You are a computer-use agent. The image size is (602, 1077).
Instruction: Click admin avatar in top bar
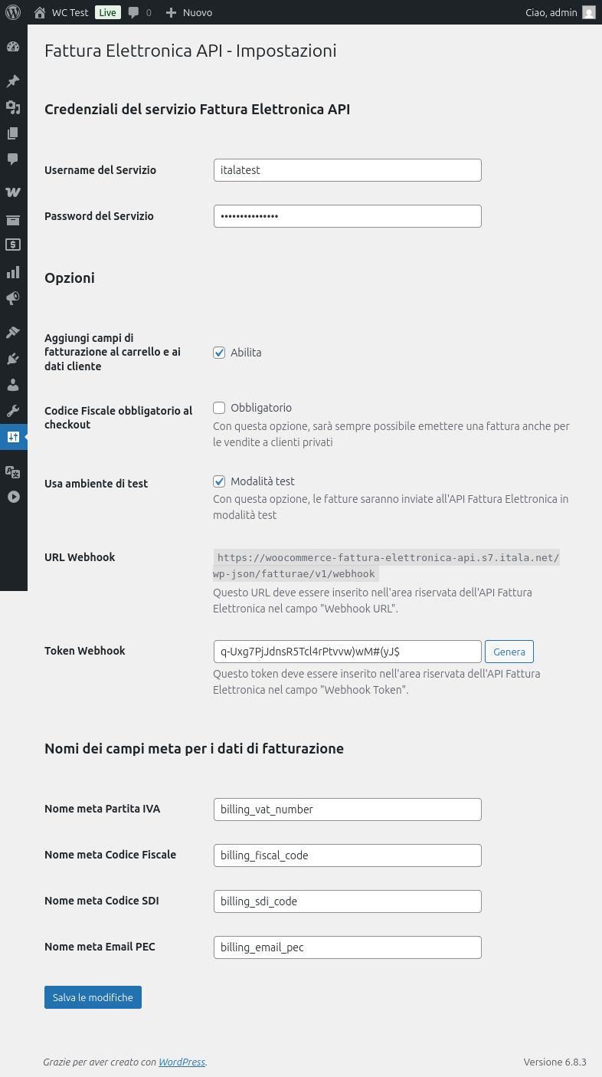click(x=588, y=12)
